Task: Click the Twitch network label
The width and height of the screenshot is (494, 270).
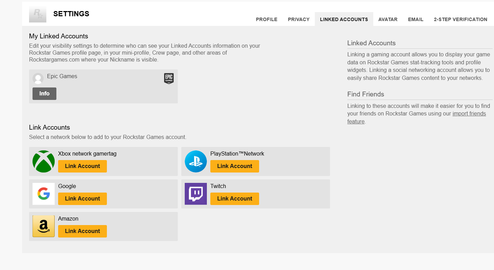Action: pyautogui.click(x=218, y=186)
